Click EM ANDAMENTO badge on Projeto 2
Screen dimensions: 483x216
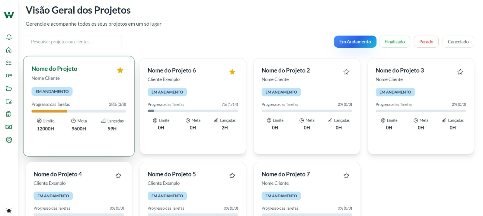[281, 92]
